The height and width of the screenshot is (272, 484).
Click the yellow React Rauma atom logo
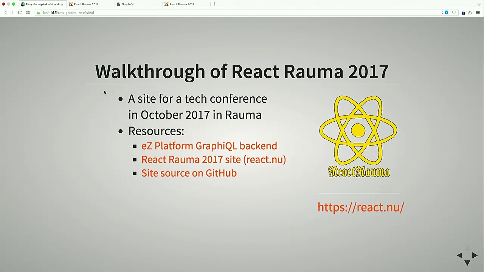358,136
